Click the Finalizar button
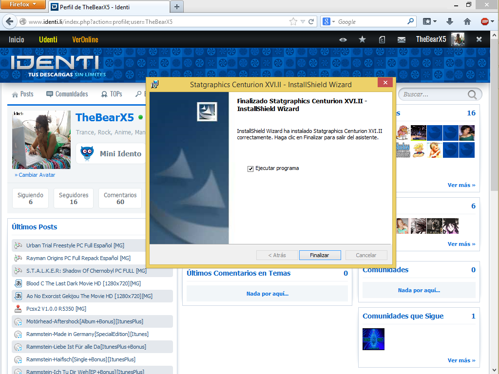 [x=320, y=255]
